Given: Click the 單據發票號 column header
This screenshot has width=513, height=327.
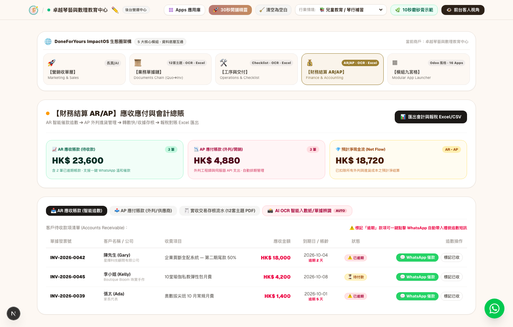Looking at the screenshot, I should (x=61, y=241).
